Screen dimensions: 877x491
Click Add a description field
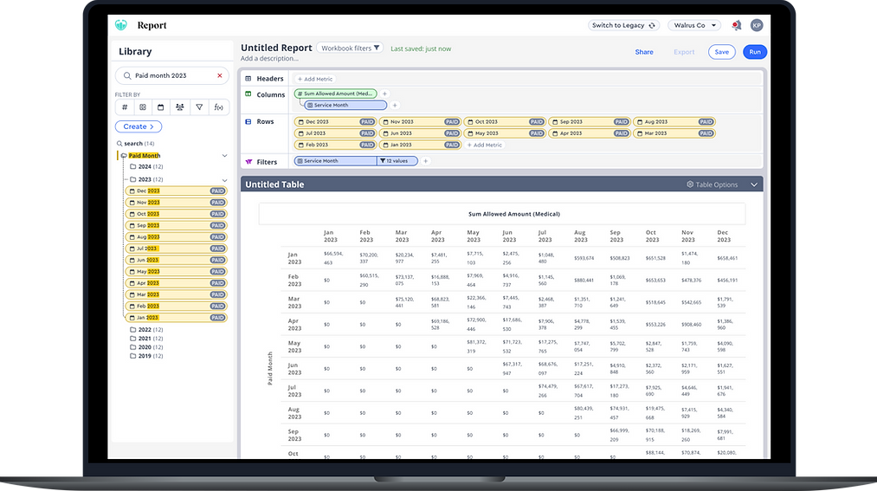[269, 59]
